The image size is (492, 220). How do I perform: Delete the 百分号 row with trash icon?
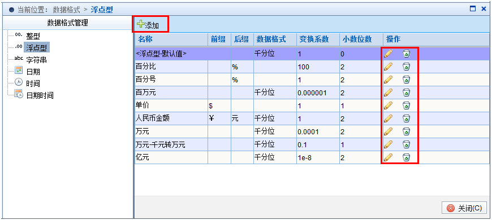[407, 80]
